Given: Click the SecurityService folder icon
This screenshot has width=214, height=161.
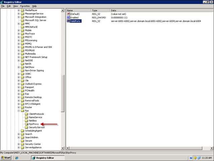Looking at the screenshot, I should (x=26, y=127).
